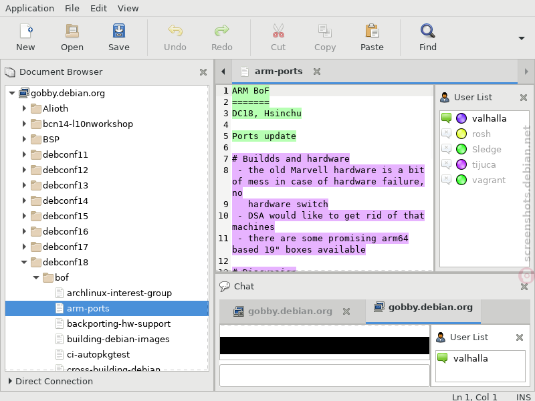Click the Copy toolbar icon
This screenshot has width=535, height=401.
[x=325, y=31]
